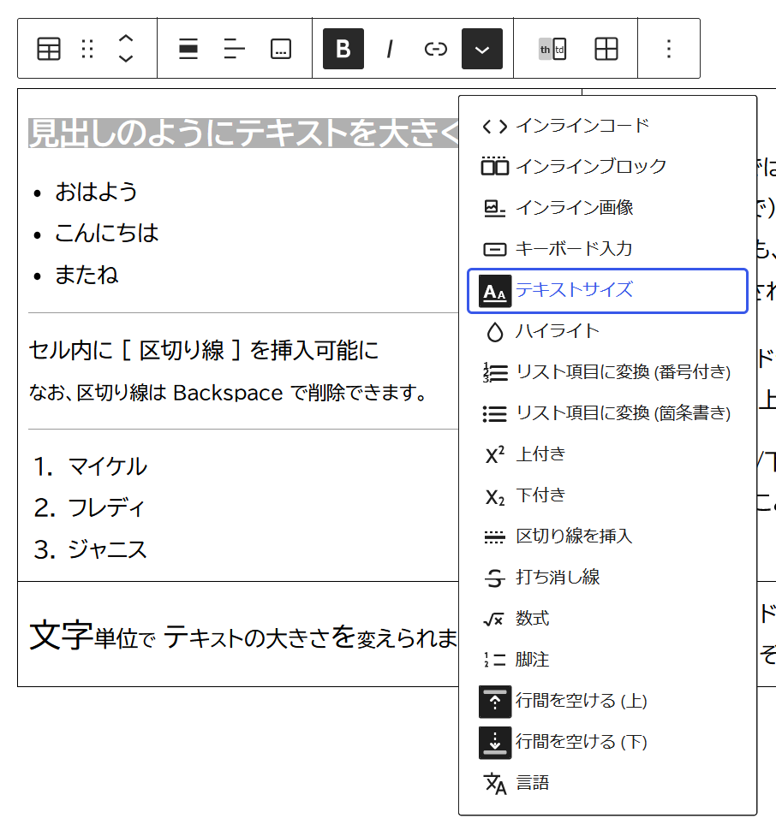Screen dimensions: 776x836
Task: Click the text 文字単位で テキストの大きさを
Action: coord(192,636)
